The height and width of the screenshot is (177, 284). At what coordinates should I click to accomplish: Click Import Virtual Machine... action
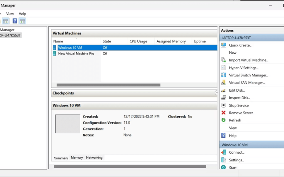[x=248, y=60]
